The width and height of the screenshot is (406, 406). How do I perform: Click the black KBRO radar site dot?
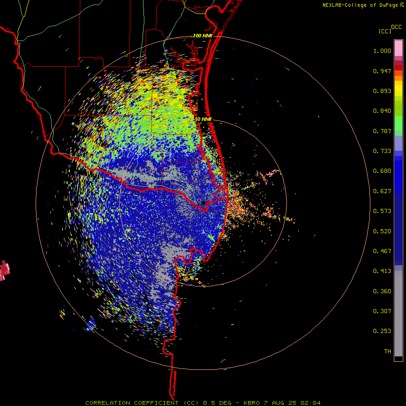tap(203, 203)
